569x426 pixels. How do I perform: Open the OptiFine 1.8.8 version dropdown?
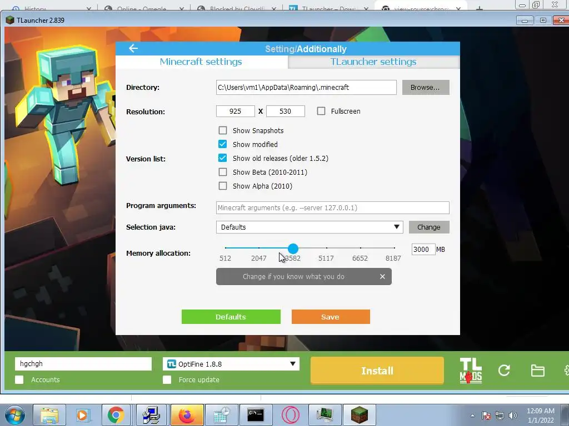click(231, 364)
